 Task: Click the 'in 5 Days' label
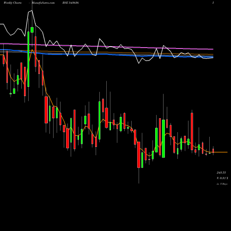point(222,184)
